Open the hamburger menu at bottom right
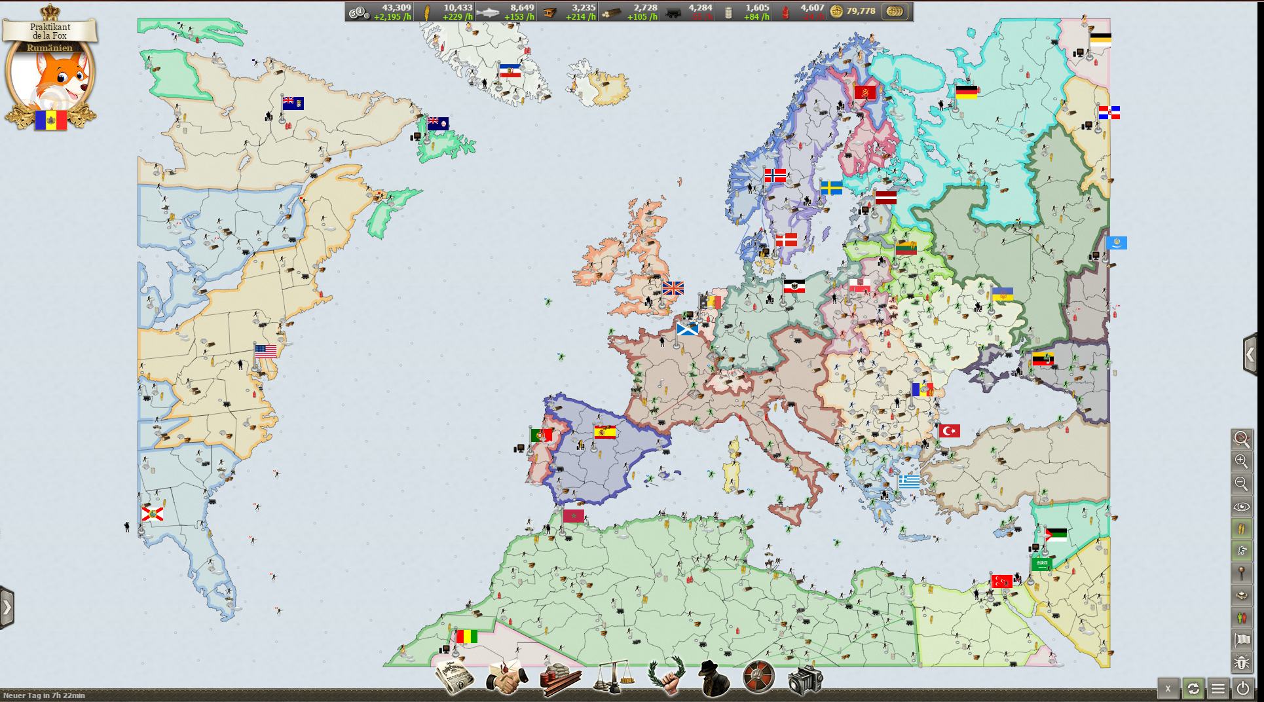This screenshot has height=702, width=1264. pyautogui.click(x=1218, y=688)
